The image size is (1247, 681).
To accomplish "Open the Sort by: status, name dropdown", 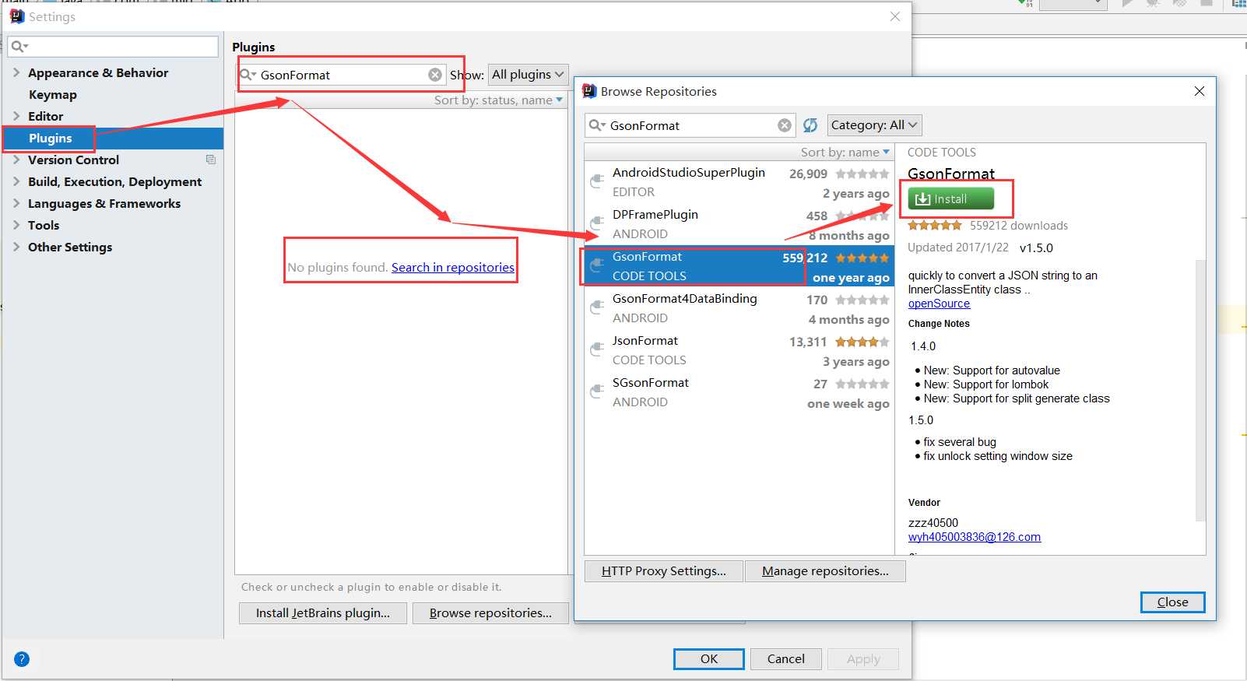I will (498, 100).
